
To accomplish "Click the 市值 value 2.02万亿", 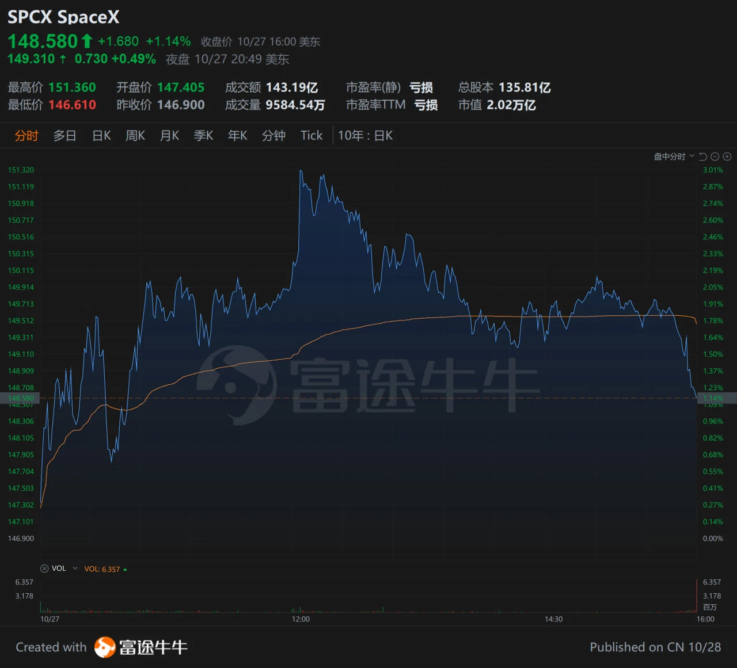I will click(x=511, y=105).
